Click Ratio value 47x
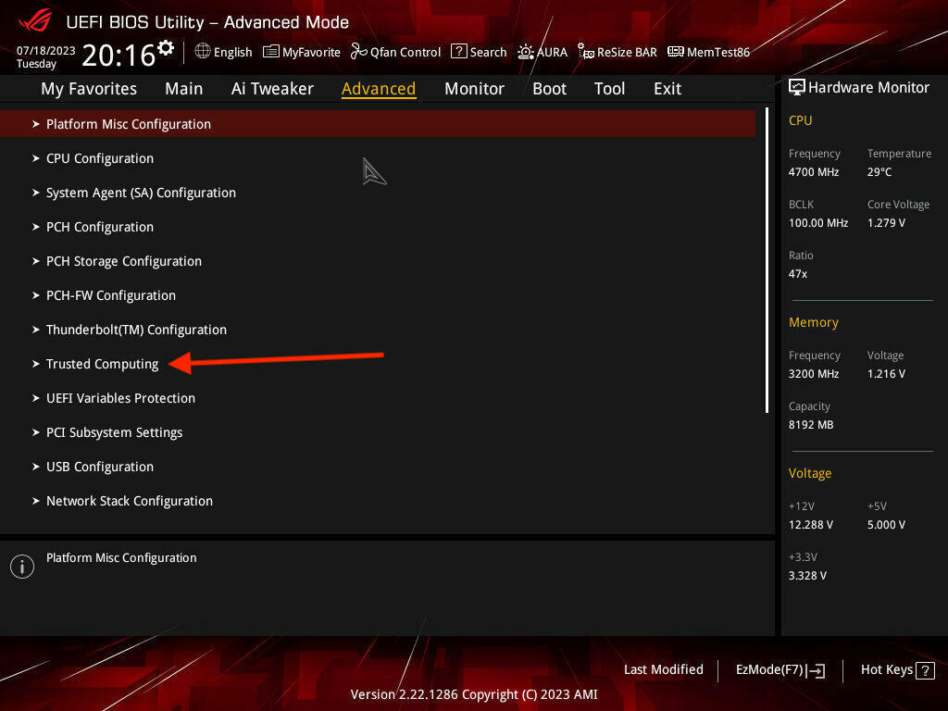Screen dimensions: 948x711 click(797, 274)
